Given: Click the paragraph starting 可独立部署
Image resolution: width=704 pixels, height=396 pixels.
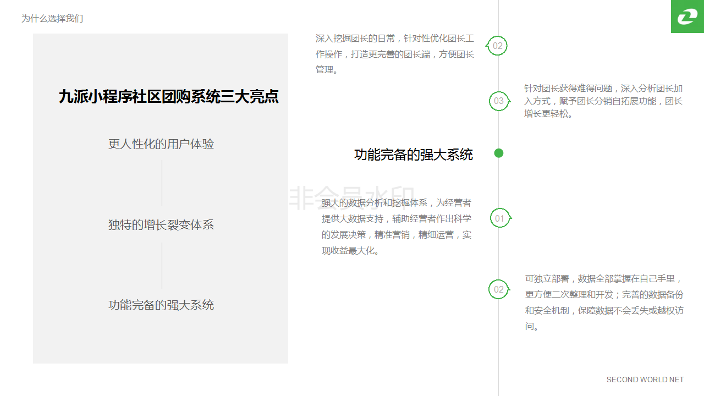Looking at the screenshot, I should coord(604,302).
